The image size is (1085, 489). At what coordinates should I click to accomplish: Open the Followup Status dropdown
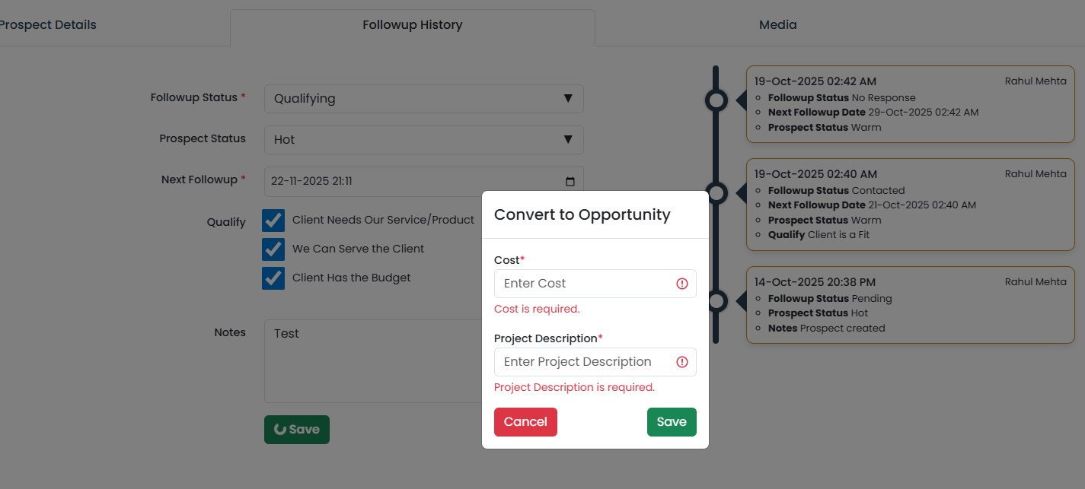point(423,99)
